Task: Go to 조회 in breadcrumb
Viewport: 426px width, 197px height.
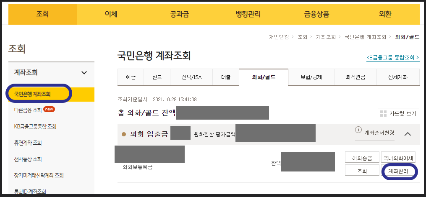Action: click(302, 37)
